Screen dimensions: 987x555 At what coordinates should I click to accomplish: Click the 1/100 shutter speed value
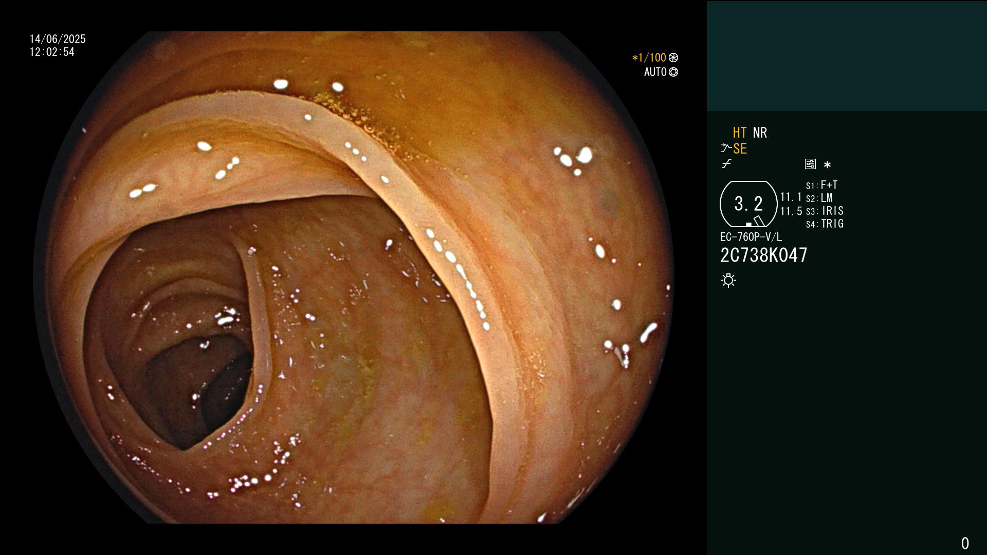pyautogui.click(x=649, y=58)
